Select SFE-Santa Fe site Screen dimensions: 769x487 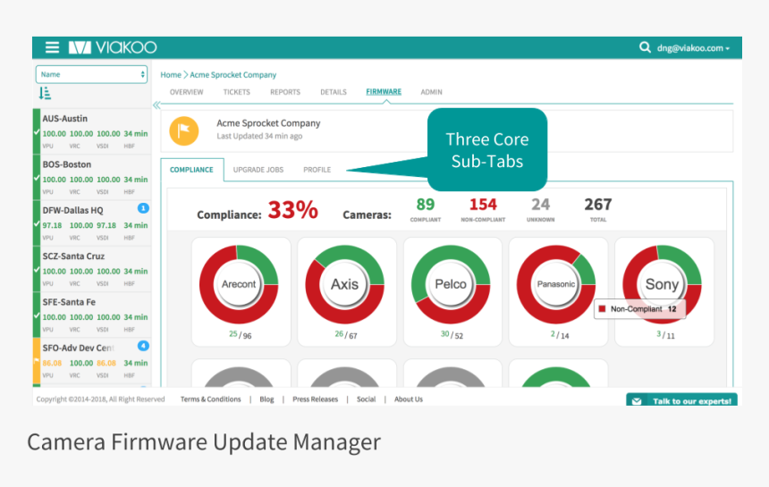pos(92,315)
